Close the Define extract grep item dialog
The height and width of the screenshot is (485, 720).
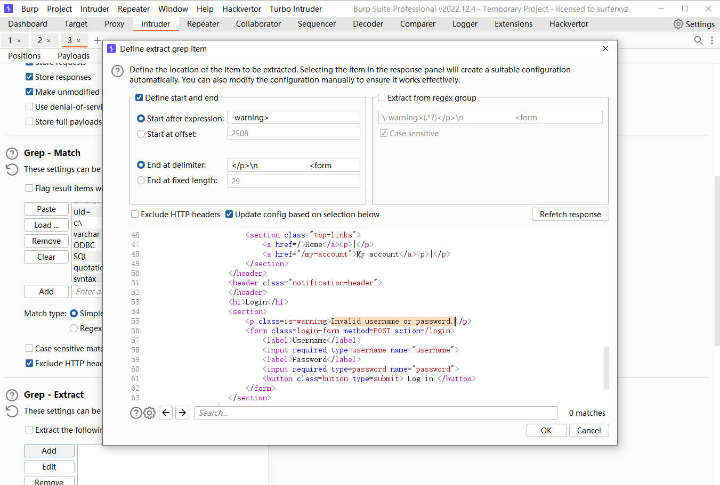605,48
